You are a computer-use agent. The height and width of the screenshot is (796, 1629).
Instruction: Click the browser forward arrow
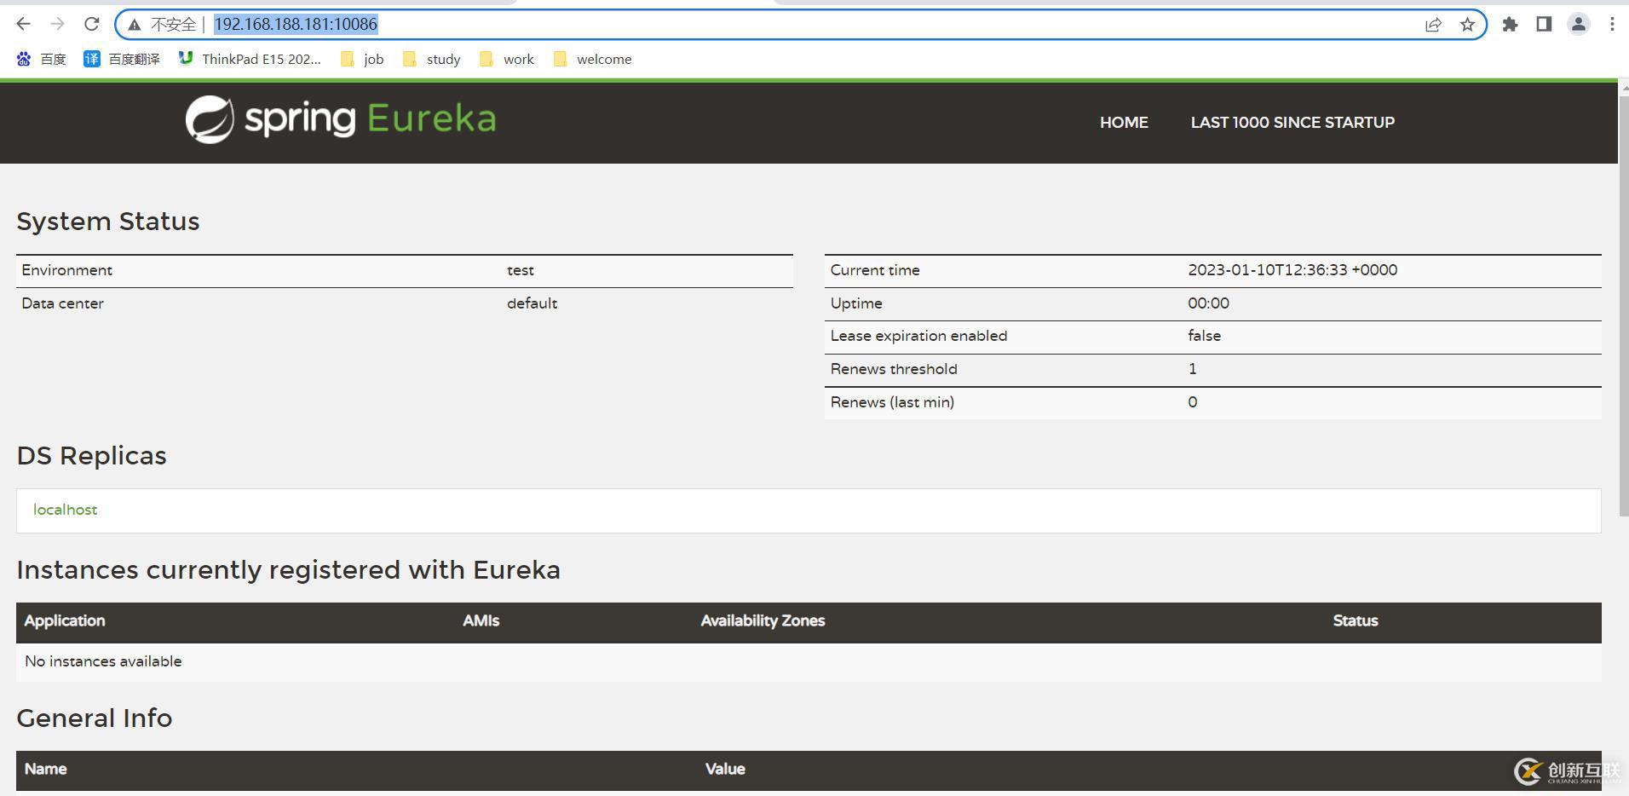point(57,24)
